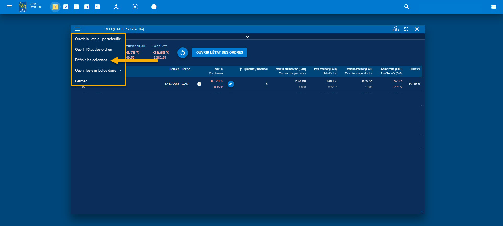The image size is (503, 226).
Task: Open the information icon
Action: [154, 7]
